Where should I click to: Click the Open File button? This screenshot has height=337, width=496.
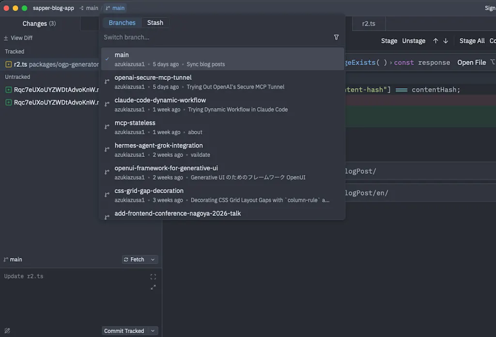(471, 62)
